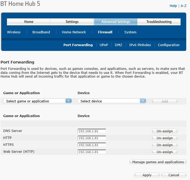
Task: Click the HTTP row label
Action: pyautogui.click(x=7, y=138)
